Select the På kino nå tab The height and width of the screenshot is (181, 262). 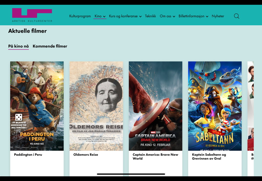18,46
